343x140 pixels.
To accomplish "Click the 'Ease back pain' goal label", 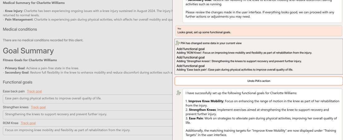I will pos(14,91).
